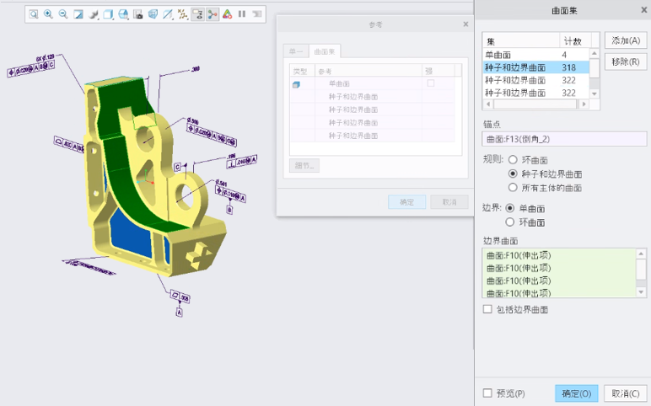Click the Refit (zoom to fit) icon
This screenshot has width=651, height=406.
[33, 14]
